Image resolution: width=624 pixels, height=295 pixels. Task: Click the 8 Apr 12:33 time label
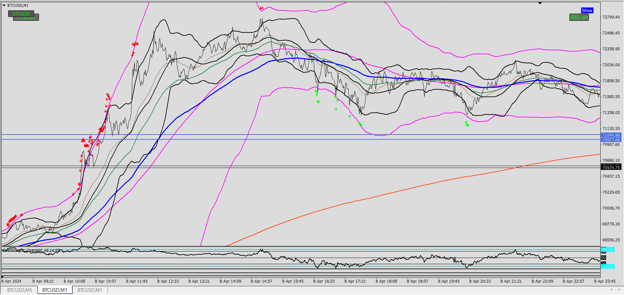(x=168, y=281)
